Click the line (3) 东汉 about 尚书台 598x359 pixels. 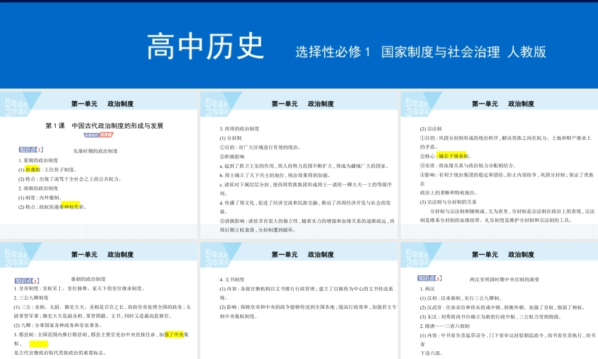(490, 317)
